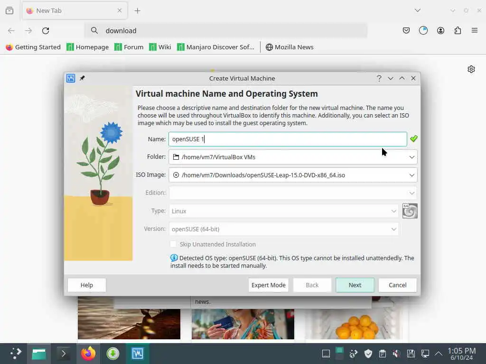Open the Manjaro Discover Sof... bookmark
This screenshot has width=486, height=364.
pyautogui.click(x=216, y=47)
